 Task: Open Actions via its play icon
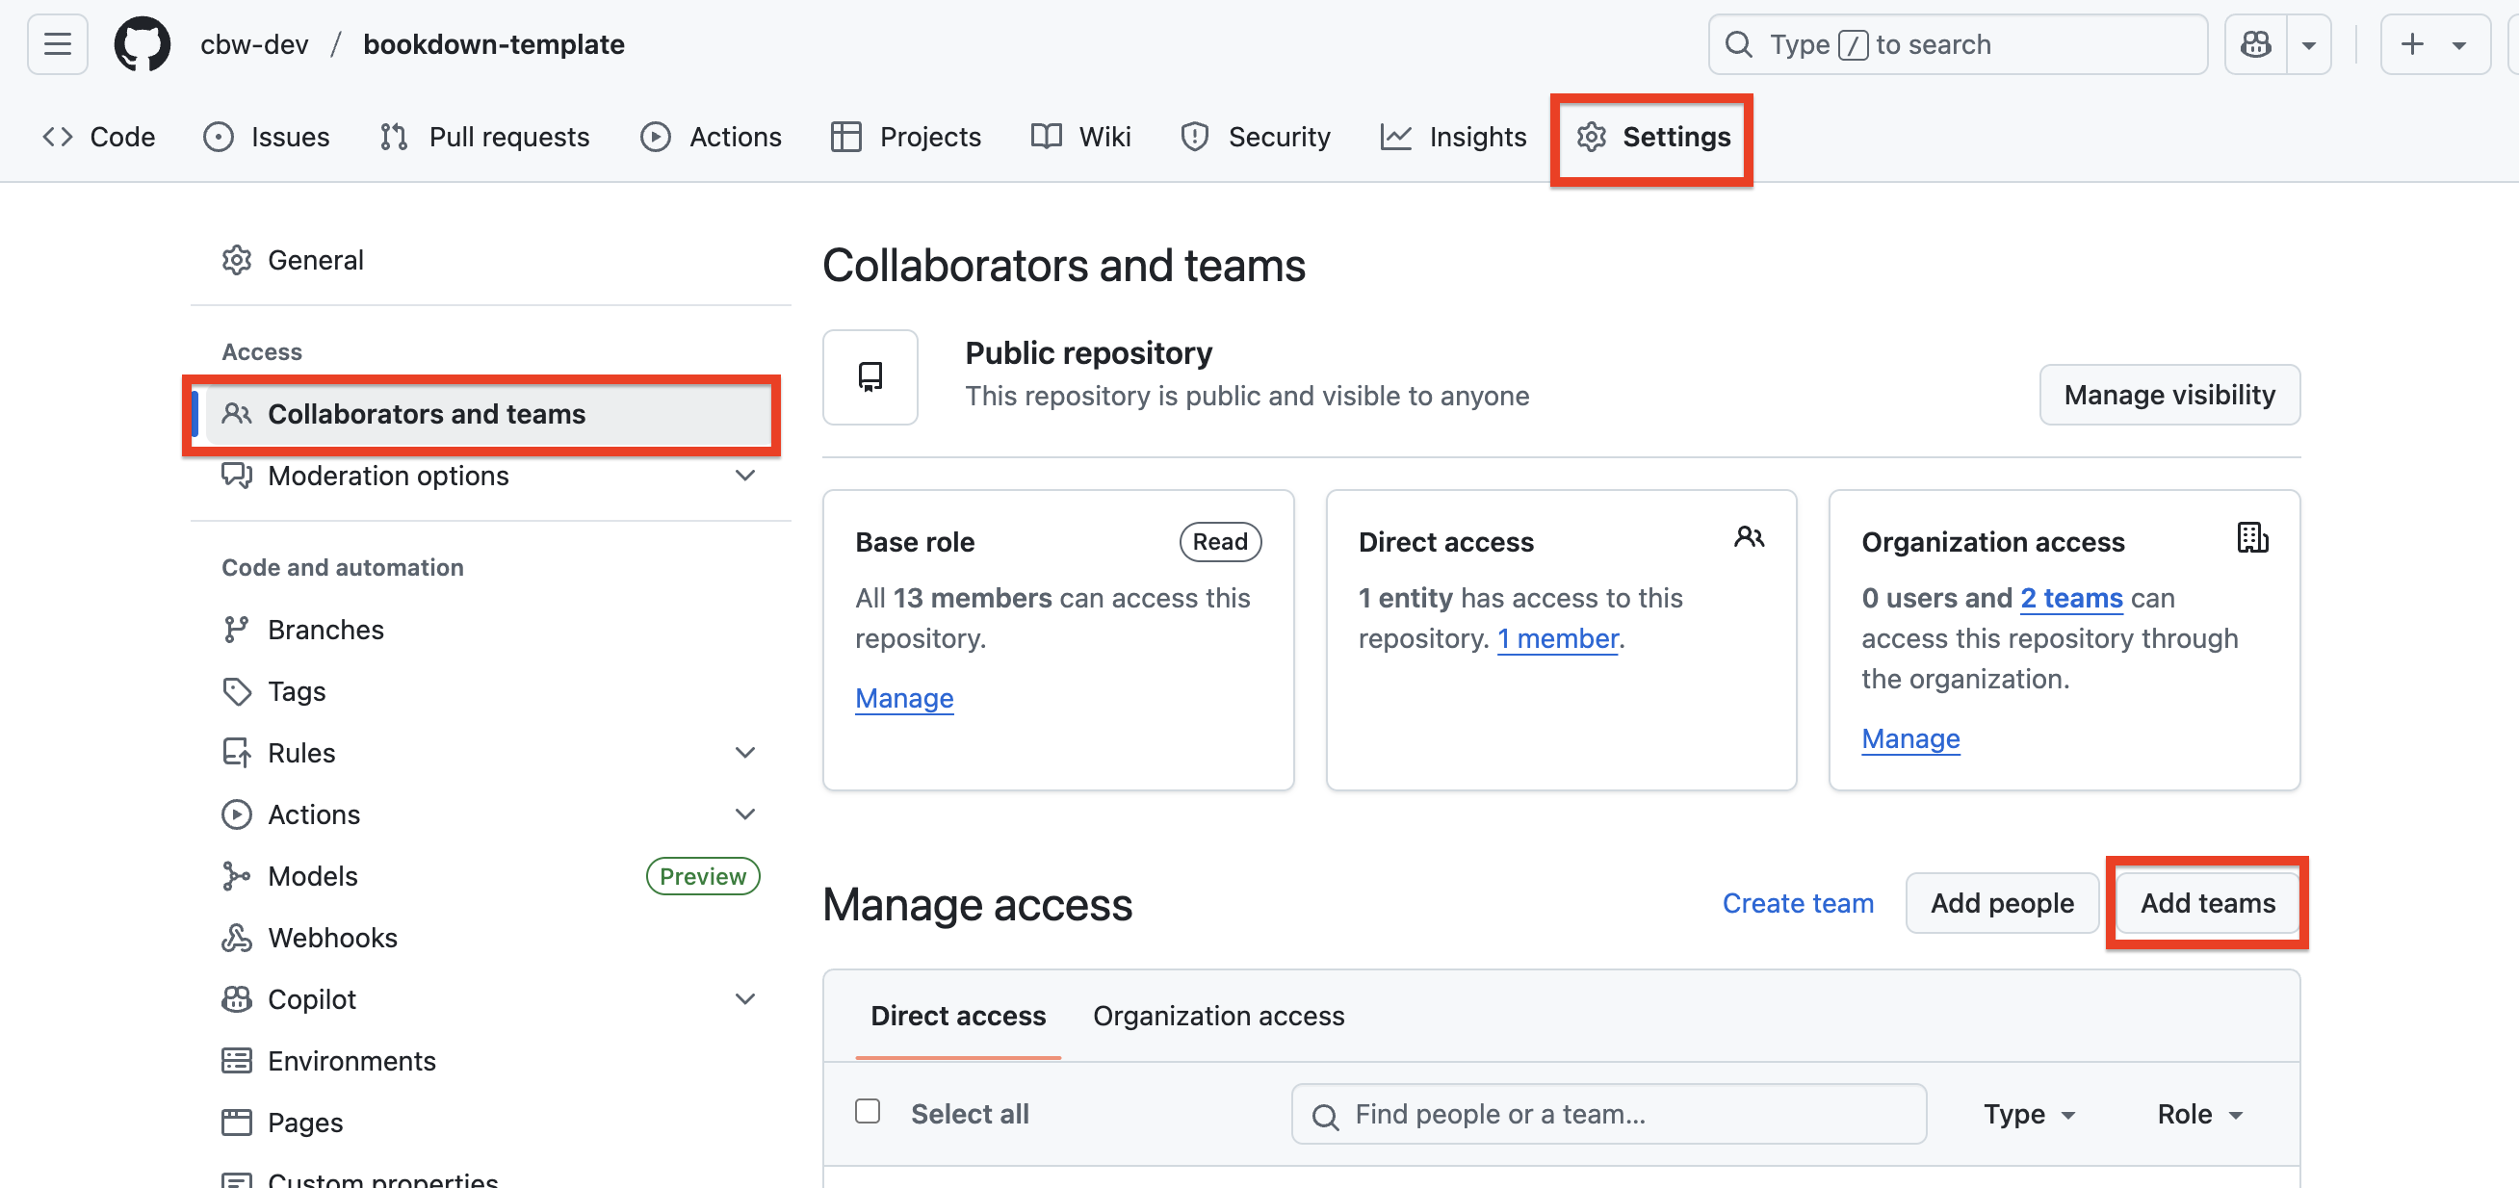[x=655, y=136]
